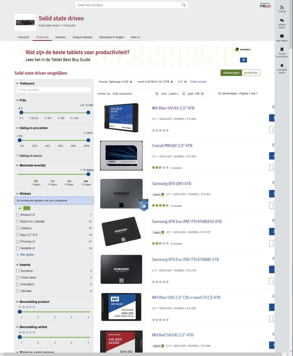The image size is (293, 356).
Task: Select the uitvoeringen view button
Action: click(231, 73)
